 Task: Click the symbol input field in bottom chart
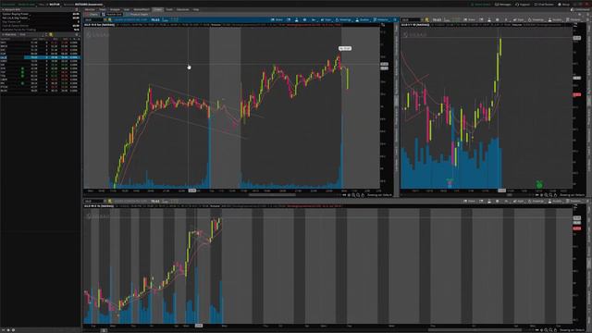click(x=93, y=202)
